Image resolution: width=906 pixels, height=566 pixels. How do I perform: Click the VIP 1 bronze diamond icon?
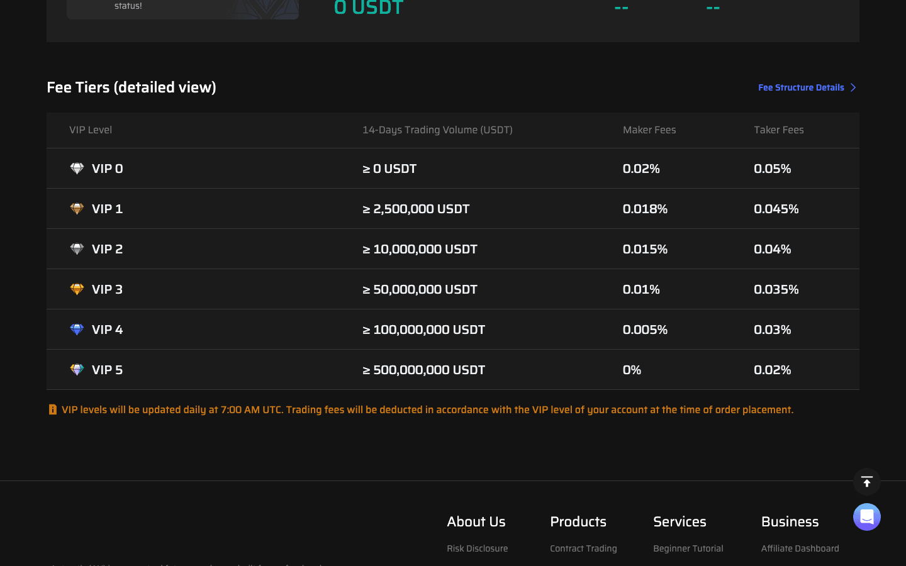(77, 209)
